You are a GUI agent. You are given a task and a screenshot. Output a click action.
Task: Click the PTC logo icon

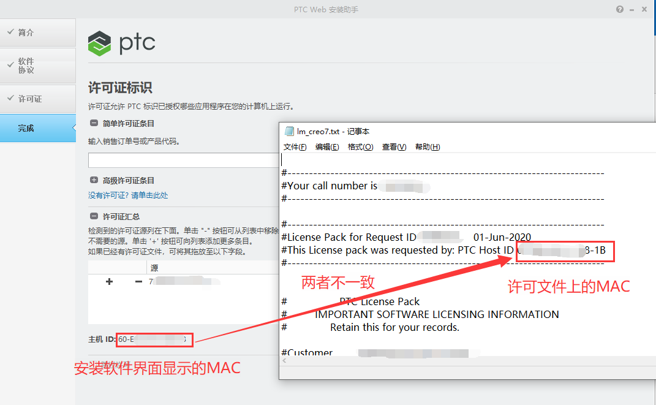click(x=100, y=44)
